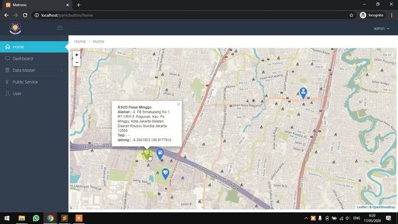Image resolution: width=398 pixels, height=224 pixels.
Task: Go to the User menu item
Action: (x=34, y=94)
